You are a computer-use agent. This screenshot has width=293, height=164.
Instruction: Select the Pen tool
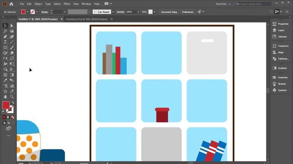click(x=5, y=36)
